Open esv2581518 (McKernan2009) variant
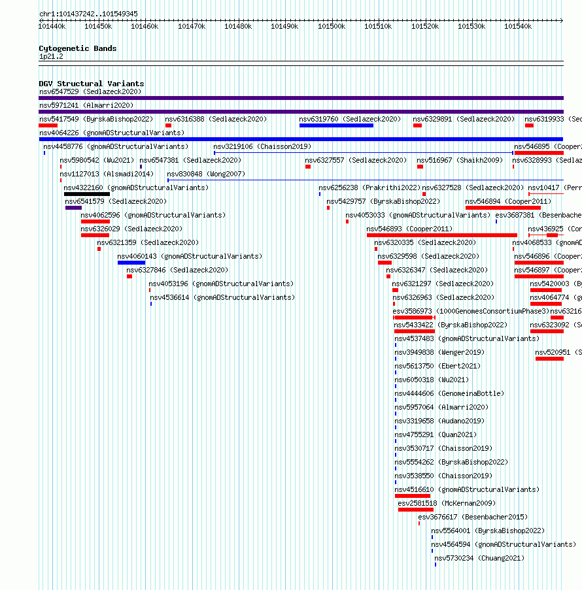 447,504
